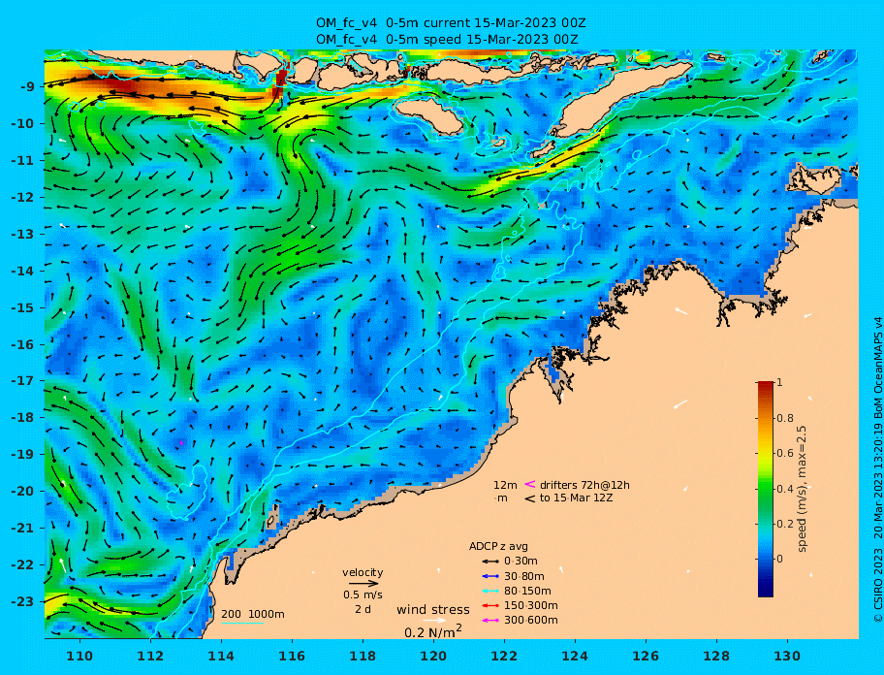Viewport: 884px width, 675px height.
Task: Click the 'speed (m/s), max=2.5' colorbar label
Action: 803,489
